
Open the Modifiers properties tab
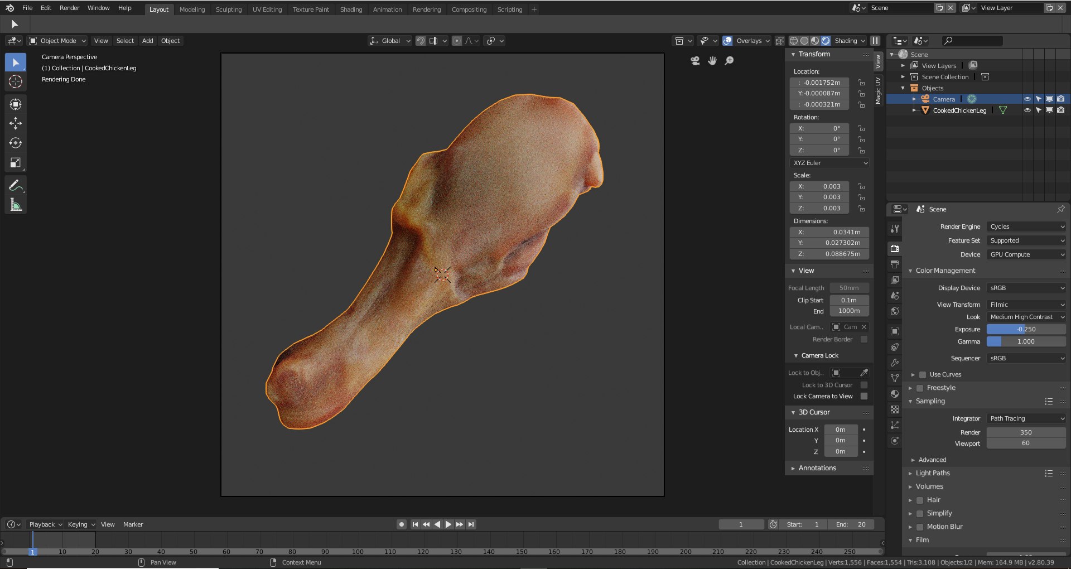pyautogui.click(x=895, y=363)
